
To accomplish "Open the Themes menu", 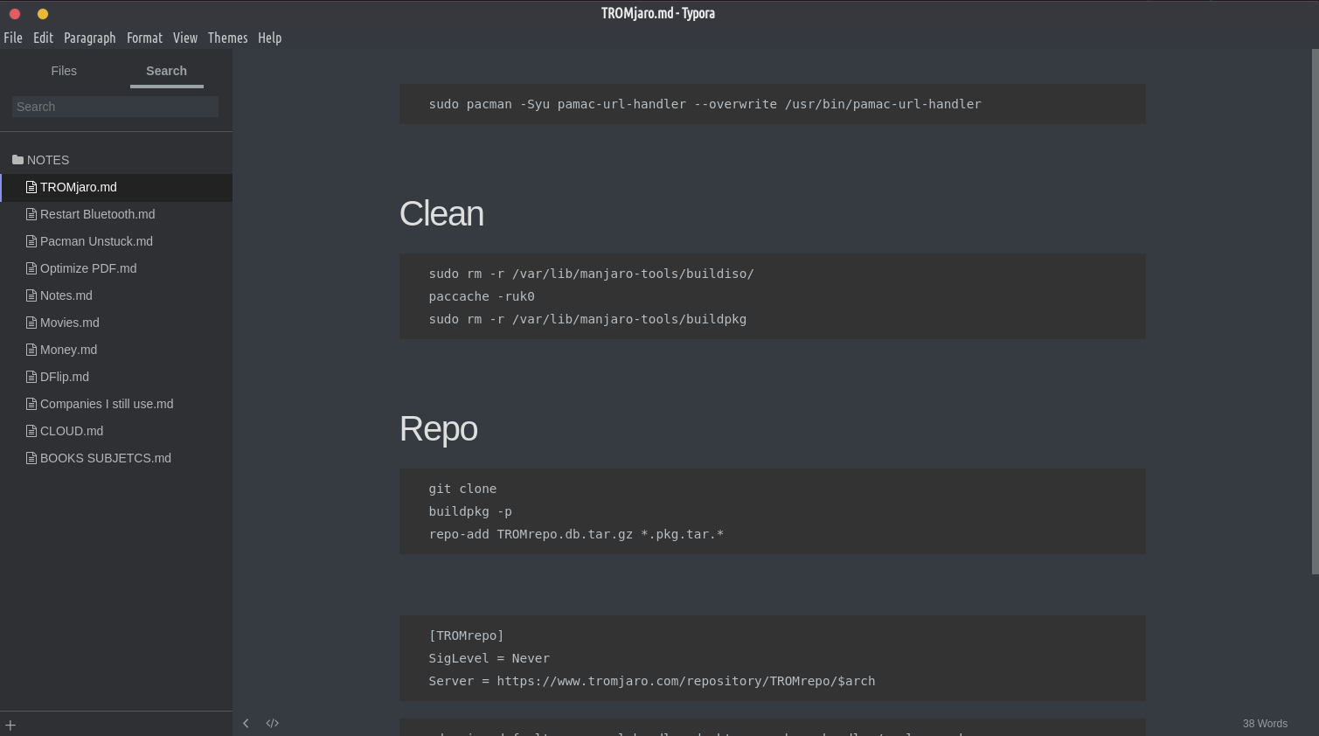I will (x=227, y=38).
